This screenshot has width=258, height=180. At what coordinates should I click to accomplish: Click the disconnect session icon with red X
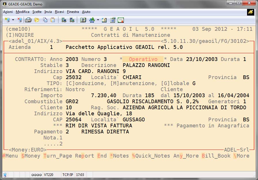19,20
